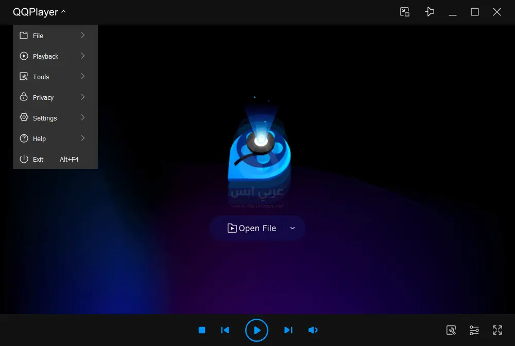This screenshot has width=515, height=346.
Task: Click the Open File button
Action: click(x=252, y=228)
